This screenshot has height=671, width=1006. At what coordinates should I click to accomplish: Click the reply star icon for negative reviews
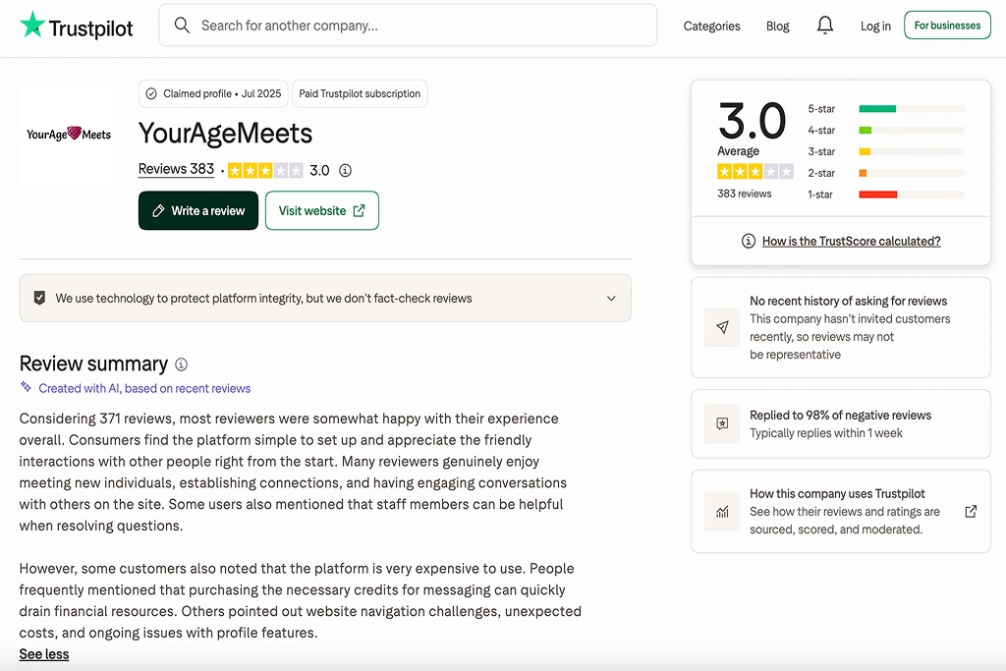point(722,423)
